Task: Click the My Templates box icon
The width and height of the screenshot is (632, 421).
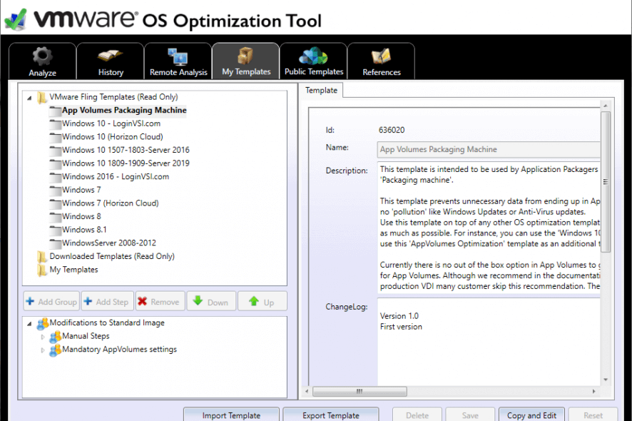Action: click(x=245, y=56)
